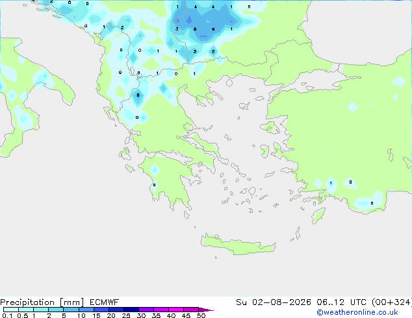Click the legend scale label "45"
This screenshot has width=412, height=318.
coord(186,315)
